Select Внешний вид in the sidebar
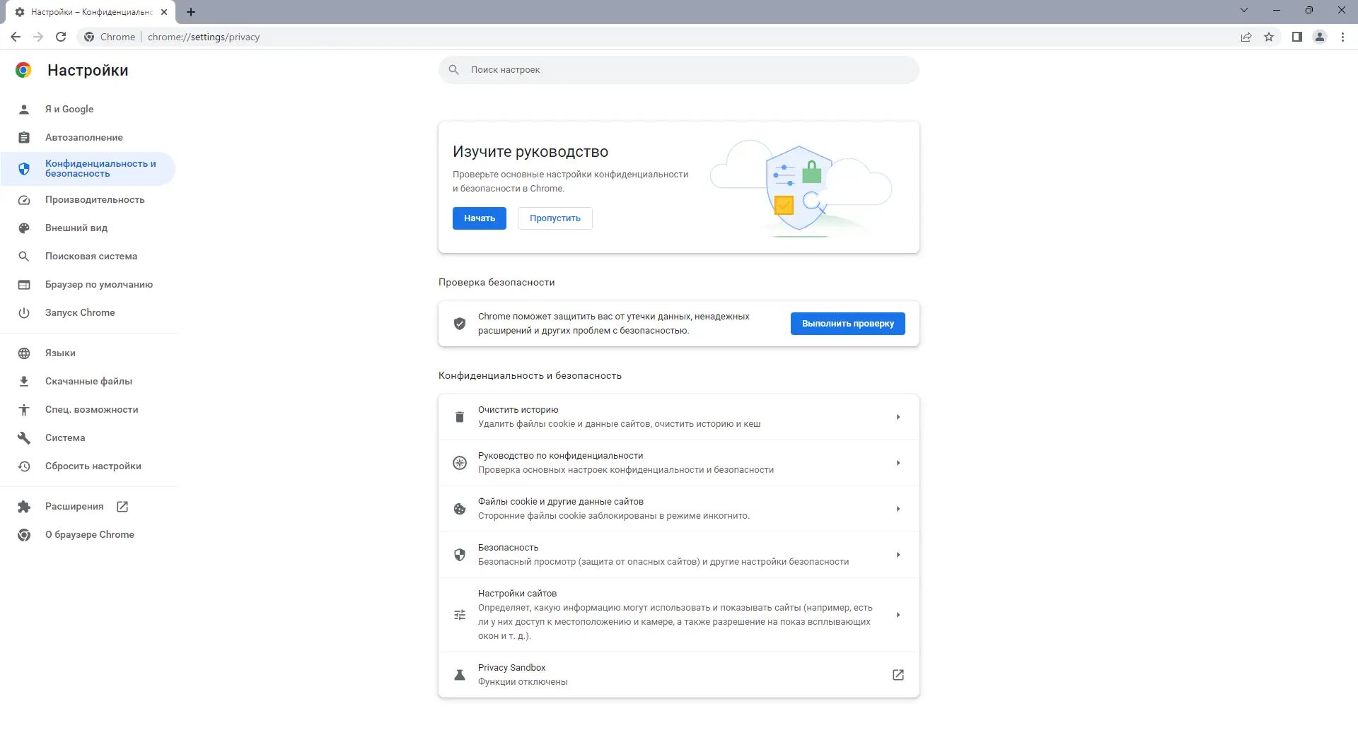Screen dimensions: 1358x735 76,228
